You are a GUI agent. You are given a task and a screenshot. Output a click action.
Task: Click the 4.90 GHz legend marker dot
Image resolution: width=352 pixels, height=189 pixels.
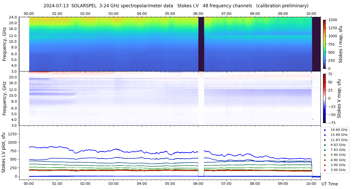(x=325, y=160)
